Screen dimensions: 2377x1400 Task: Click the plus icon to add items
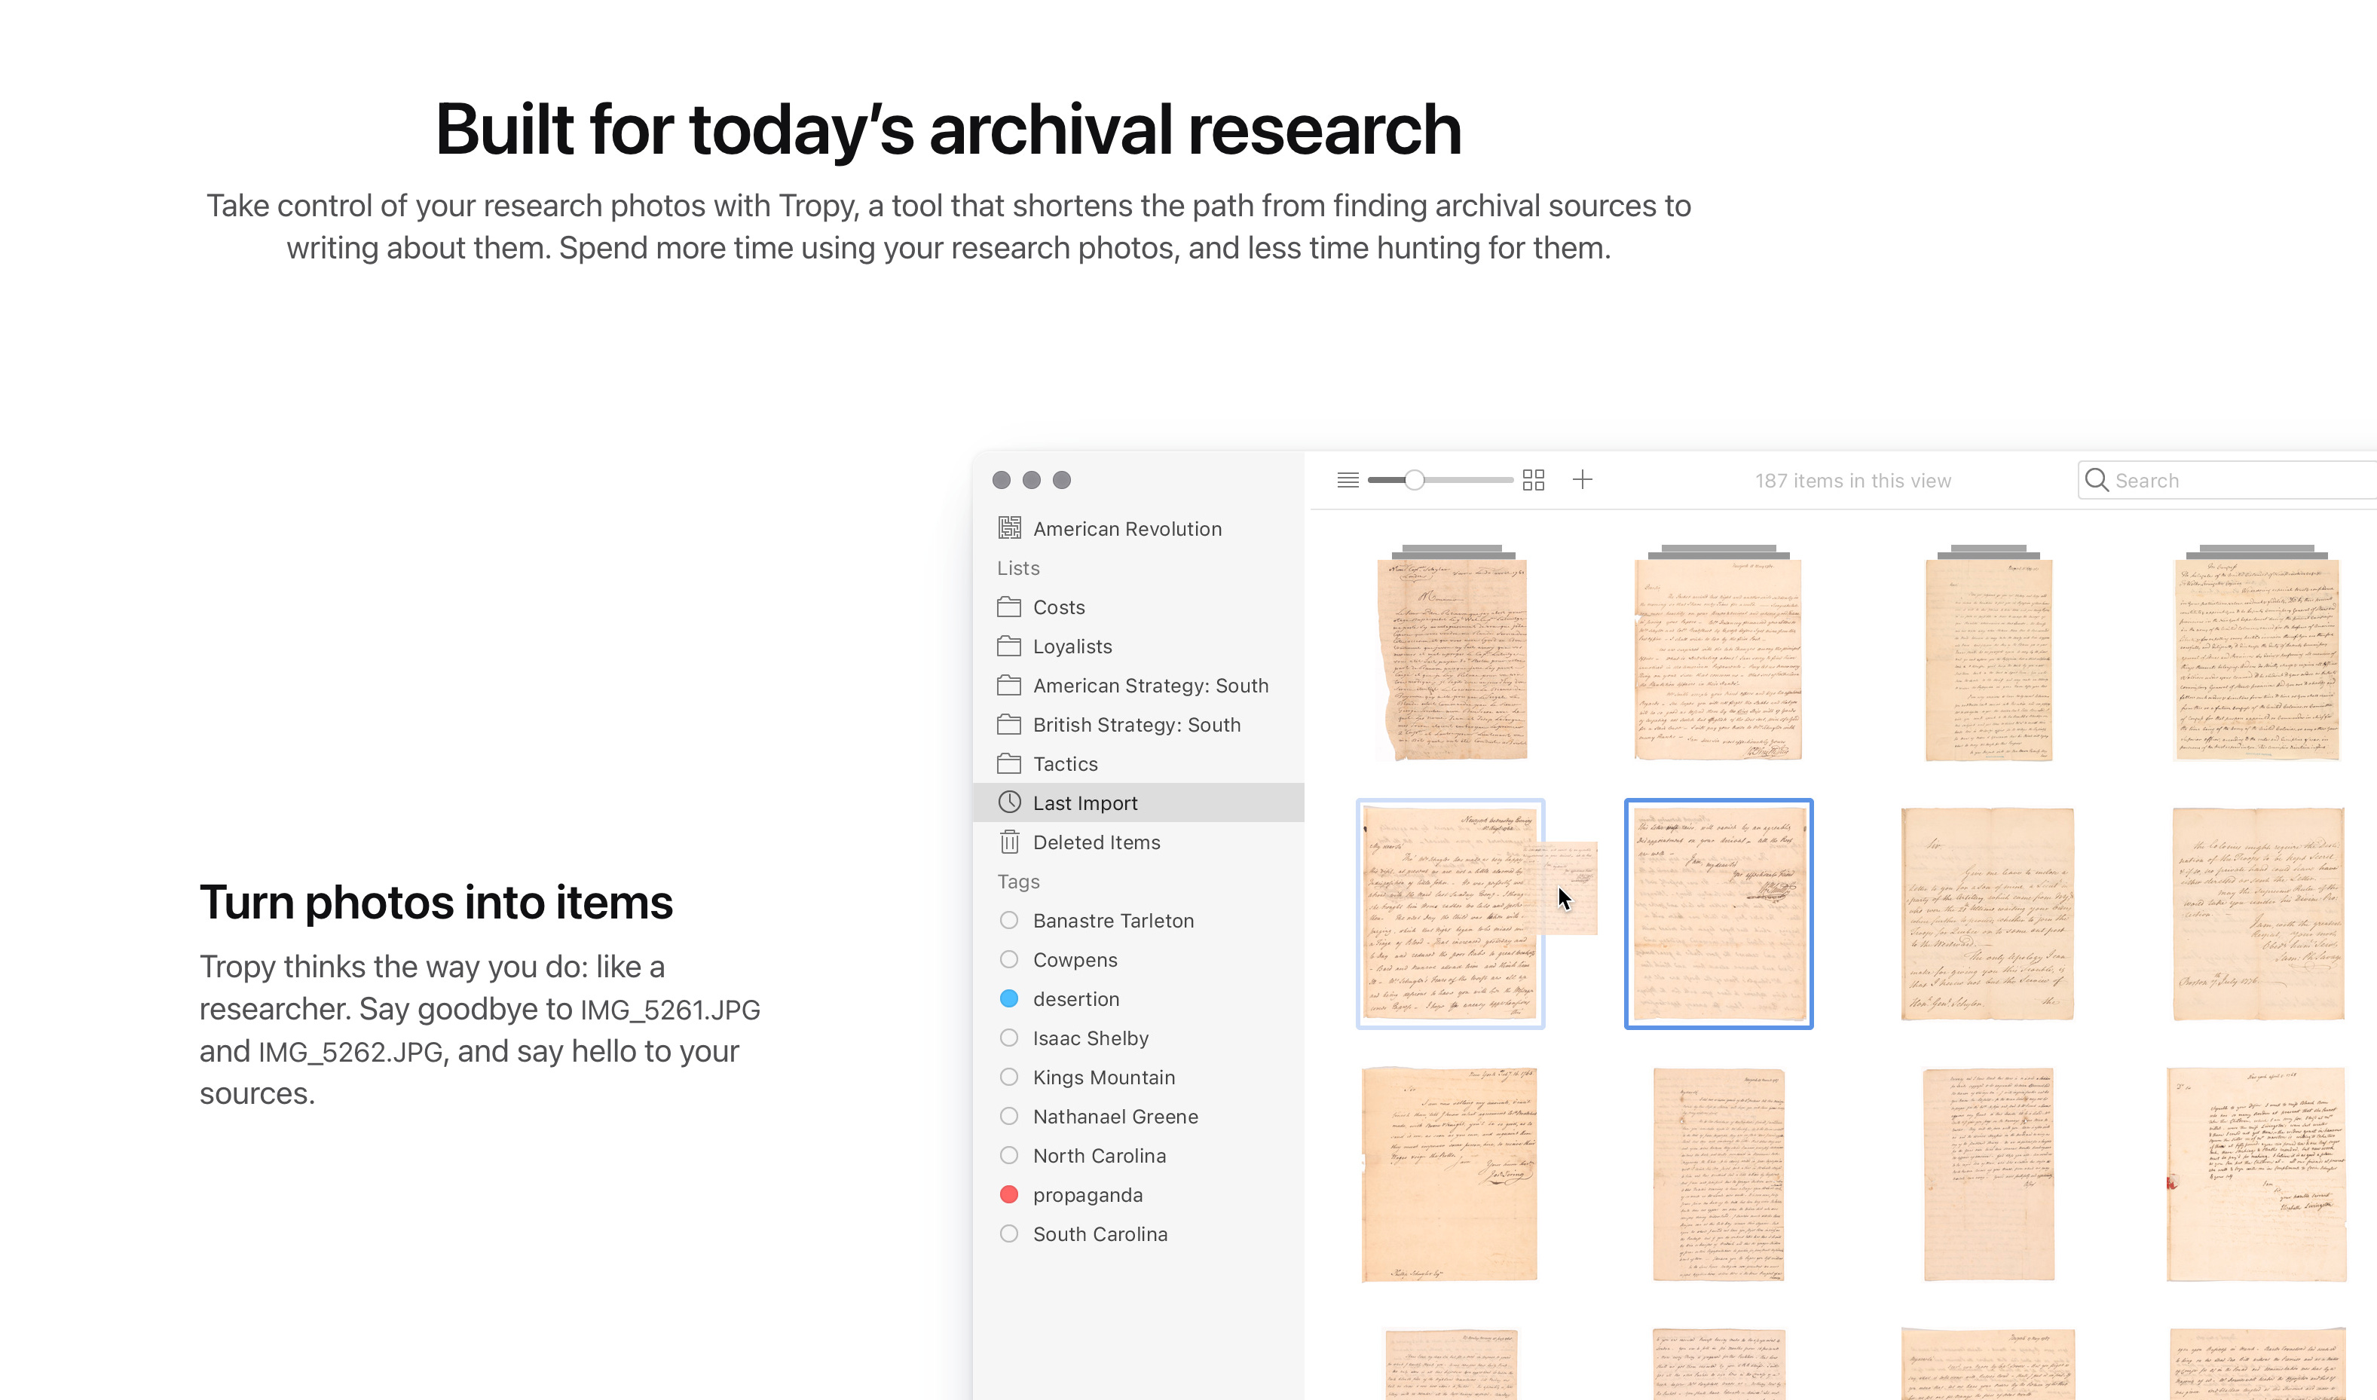point(1583,480)
